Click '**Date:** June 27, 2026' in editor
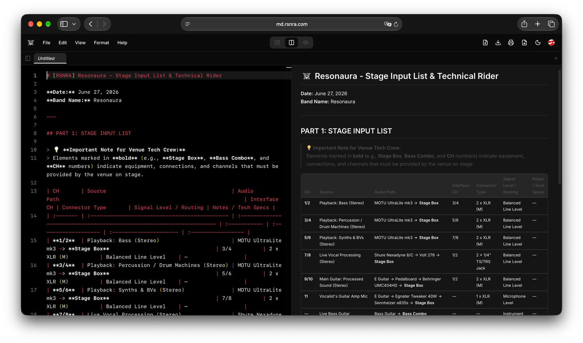Viewport: 583px width, 343px height. 83,92
